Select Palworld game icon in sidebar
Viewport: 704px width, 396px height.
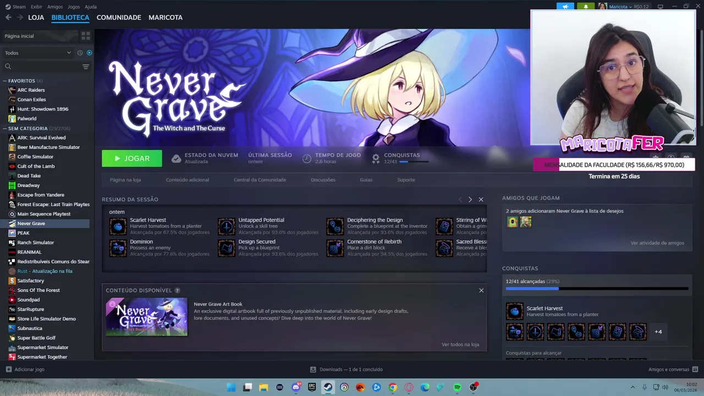click(x=12, y=119)
